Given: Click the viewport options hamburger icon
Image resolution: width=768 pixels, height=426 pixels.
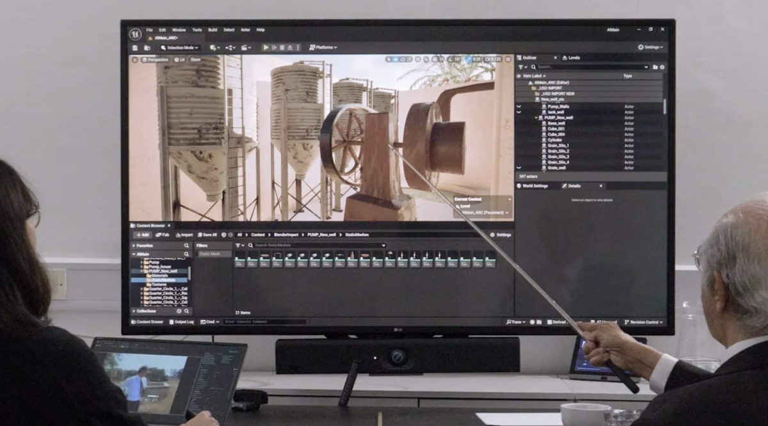Looking at the screenshot, I should point(135,59).
